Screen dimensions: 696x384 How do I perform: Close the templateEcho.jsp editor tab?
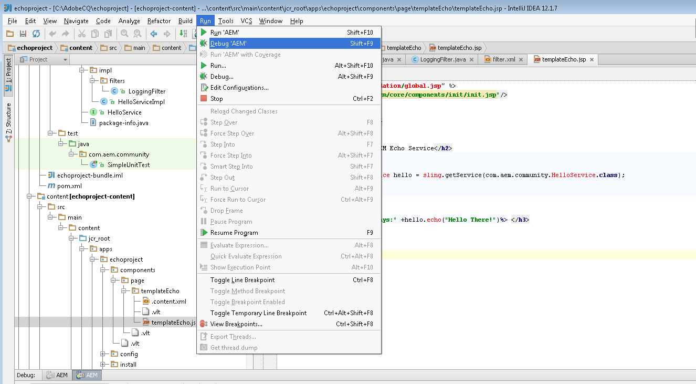coord(592,60)
